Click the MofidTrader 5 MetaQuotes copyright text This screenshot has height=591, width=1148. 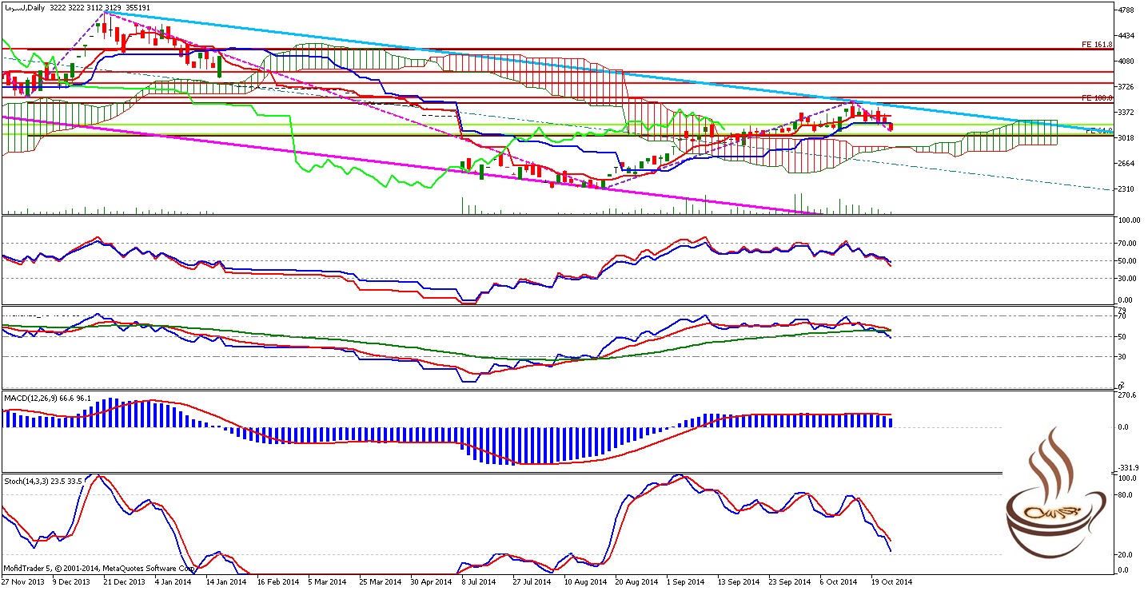[98, 568]
